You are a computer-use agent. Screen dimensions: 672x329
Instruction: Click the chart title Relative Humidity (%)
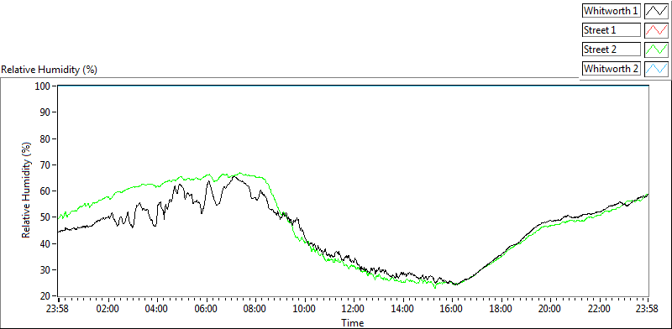click(x=50, y=70)
